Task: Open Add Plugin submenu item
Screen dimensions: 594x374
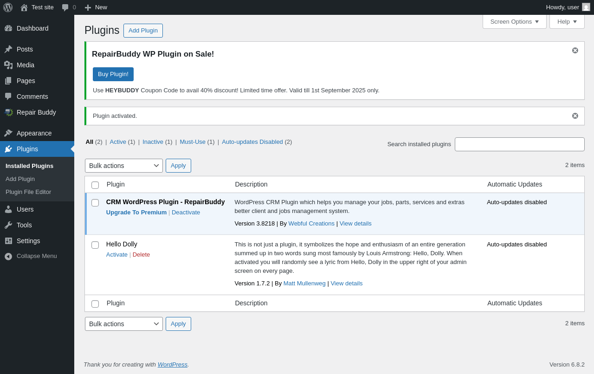Action: (20, 179)
